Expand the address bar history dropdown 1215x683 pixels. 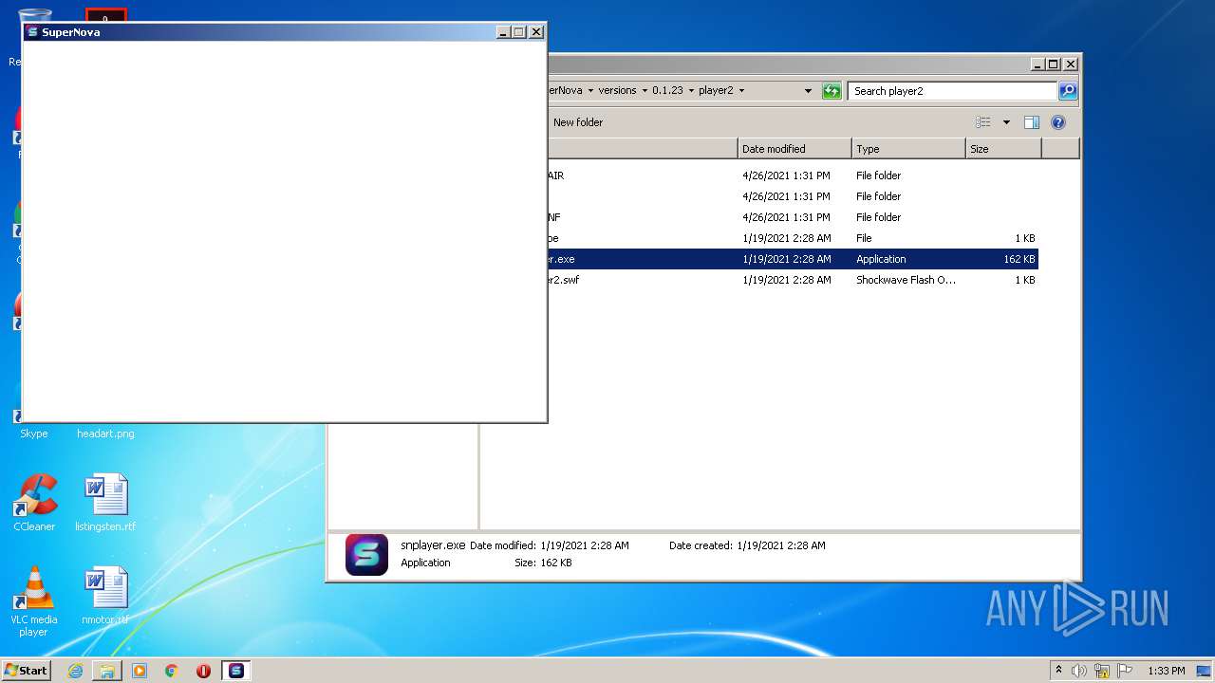(x=808, y=91)
